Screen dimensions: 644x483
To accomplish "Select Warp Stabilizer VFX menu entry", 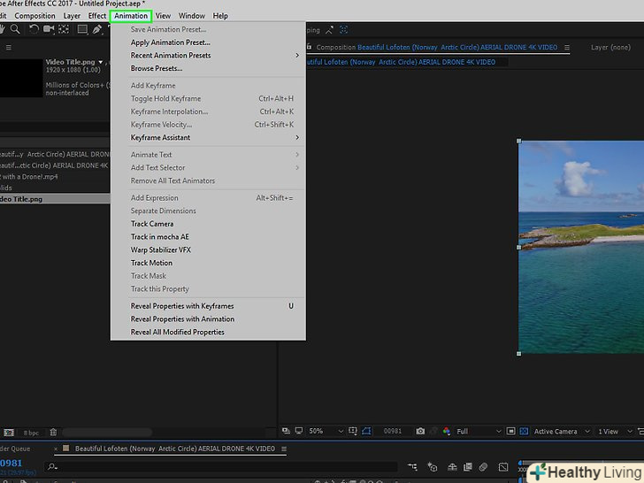I will pyautogui.click(x=161, y=250).
